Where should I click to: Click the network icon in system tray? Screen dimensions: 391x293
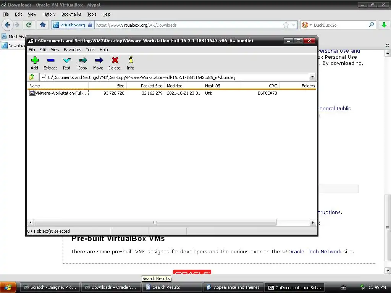click(363, 287)
